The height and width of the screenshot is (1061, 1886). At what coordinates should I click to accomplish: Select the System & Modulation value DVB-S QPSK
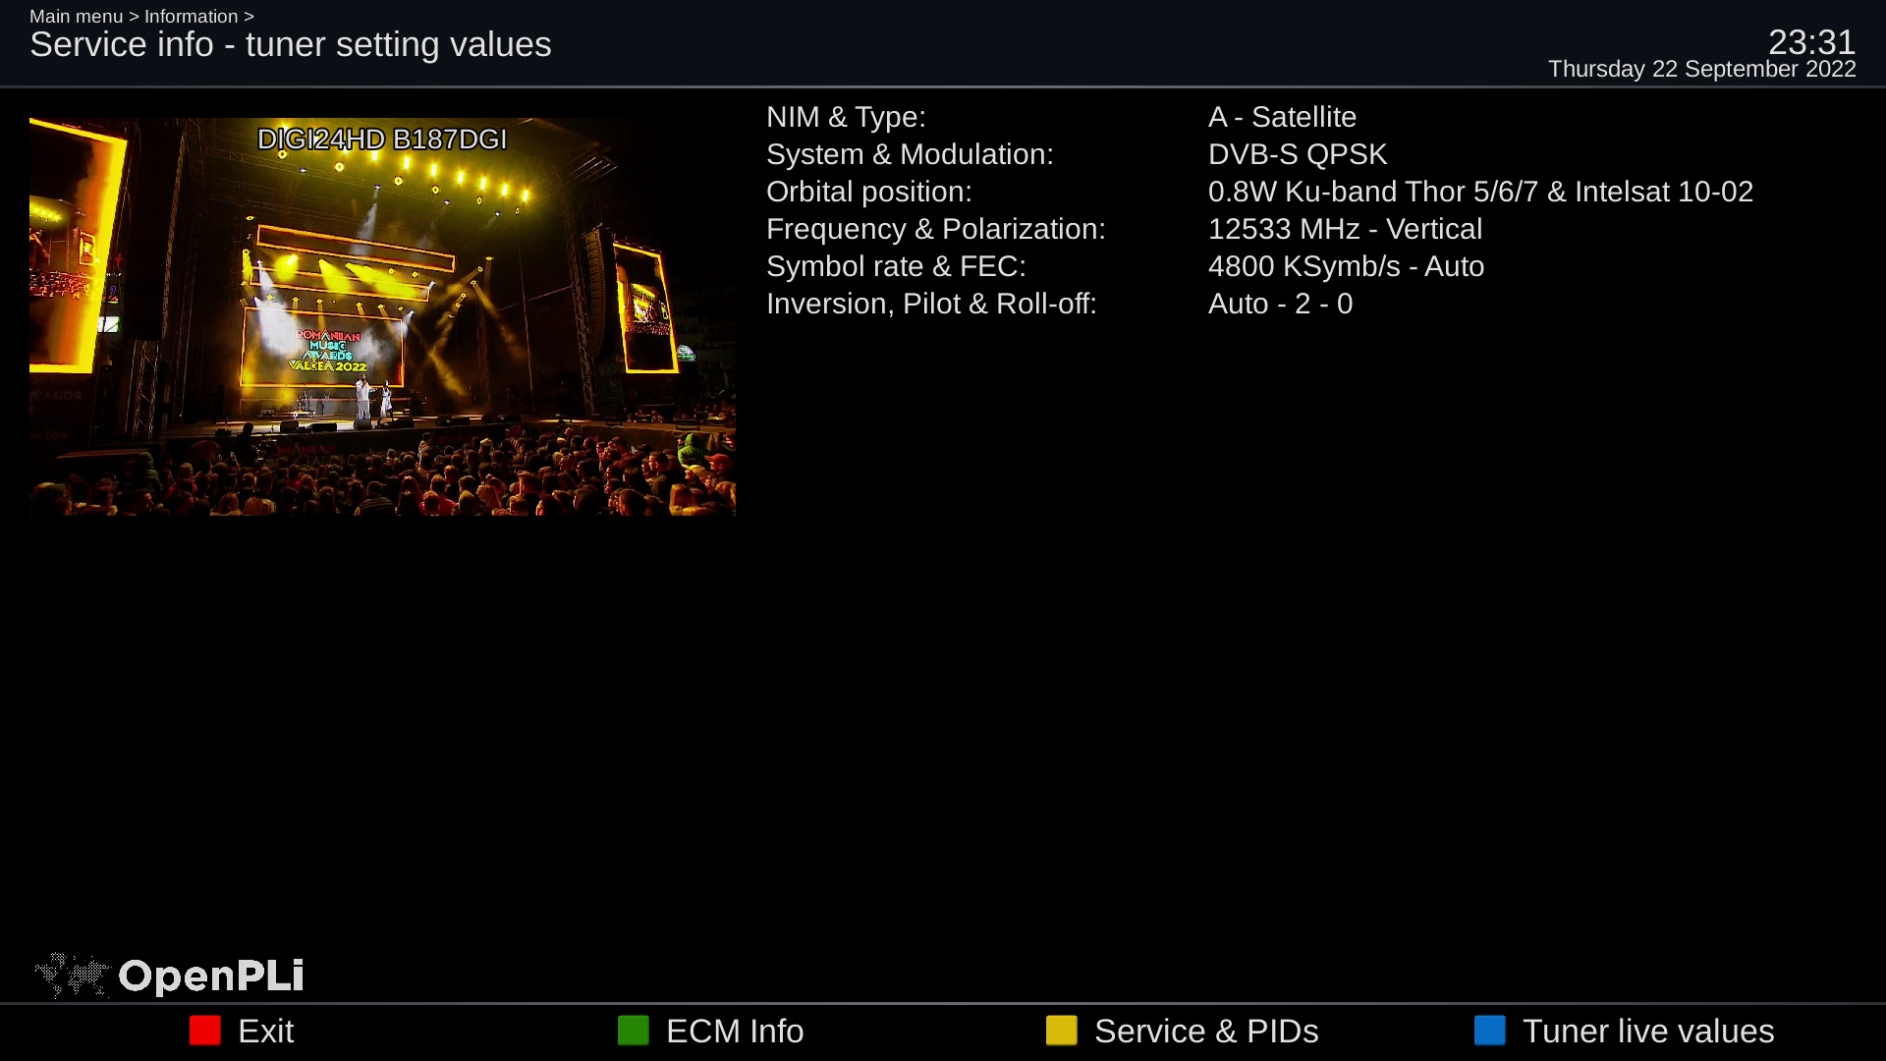pos(1297,154)
